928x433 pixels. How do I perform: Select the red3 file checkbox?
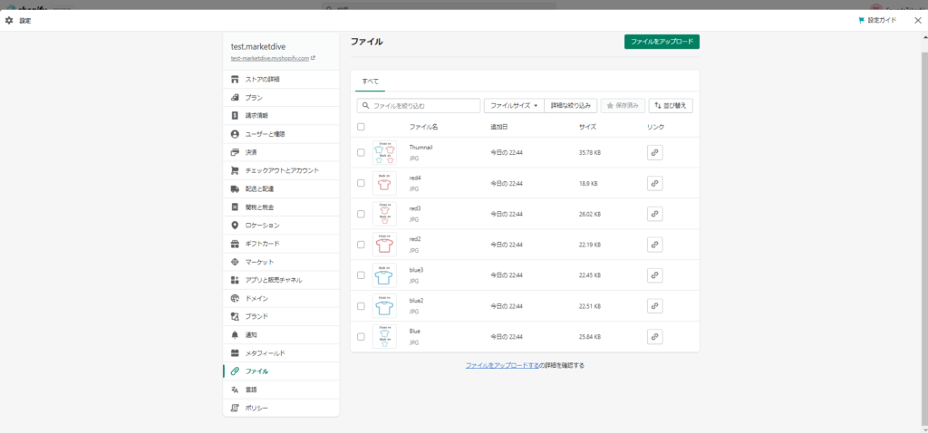(361, 214)
